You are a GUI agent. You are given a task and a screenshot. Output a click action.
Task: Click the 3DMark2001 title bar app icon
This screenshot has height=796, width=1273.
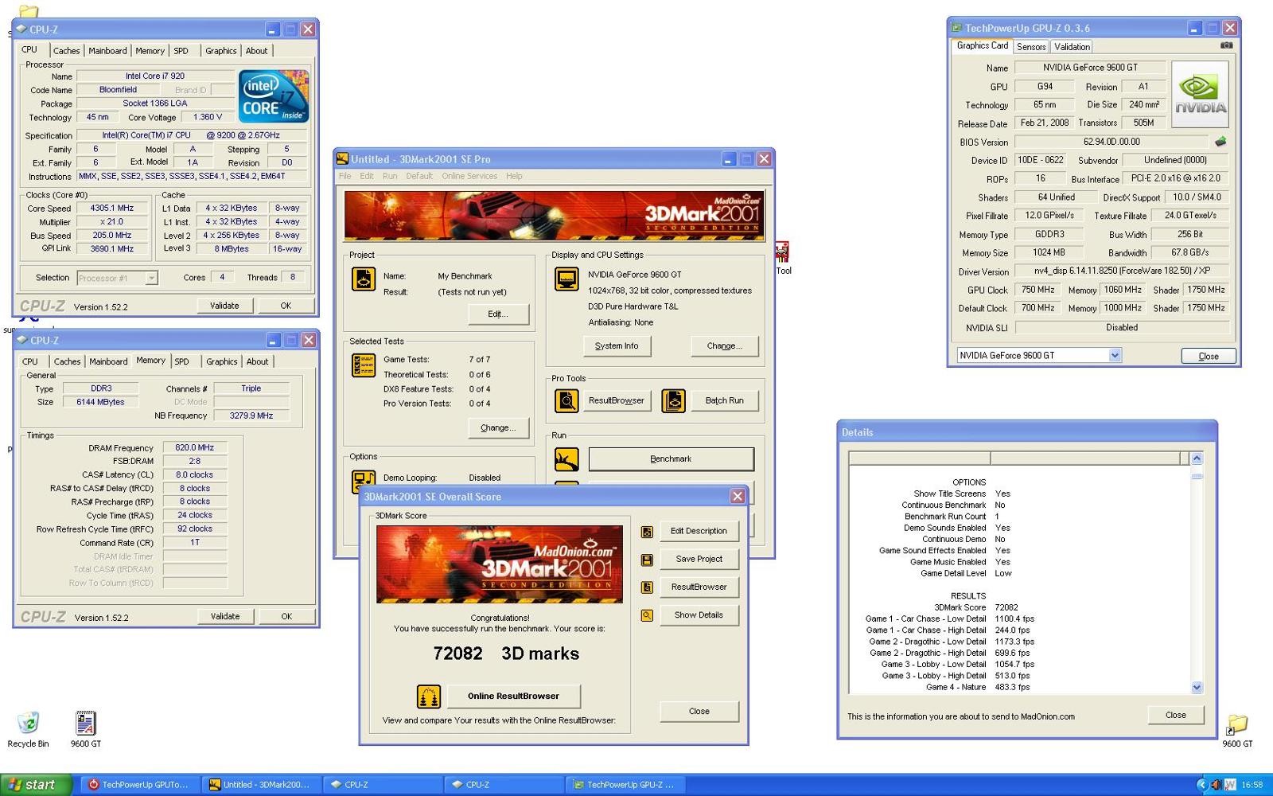342,158
